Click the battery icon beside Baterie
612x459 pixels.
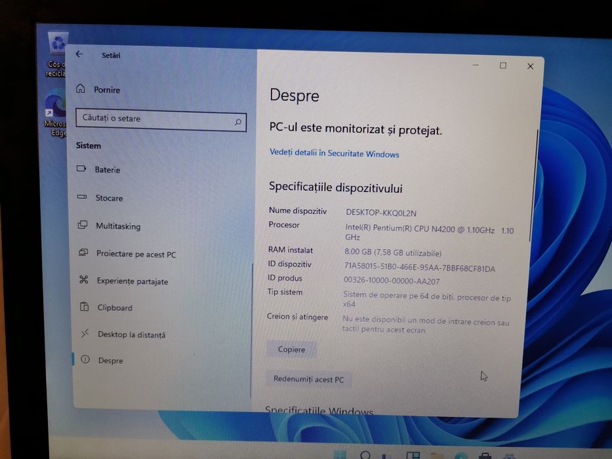81,169
